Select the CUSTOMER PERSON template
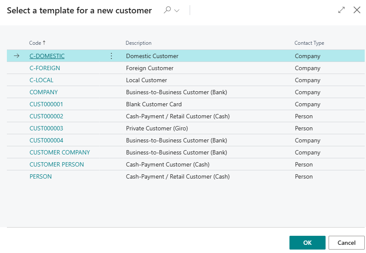Image resolution: width=366 pixels, height=253 pixels. (57, 164)
